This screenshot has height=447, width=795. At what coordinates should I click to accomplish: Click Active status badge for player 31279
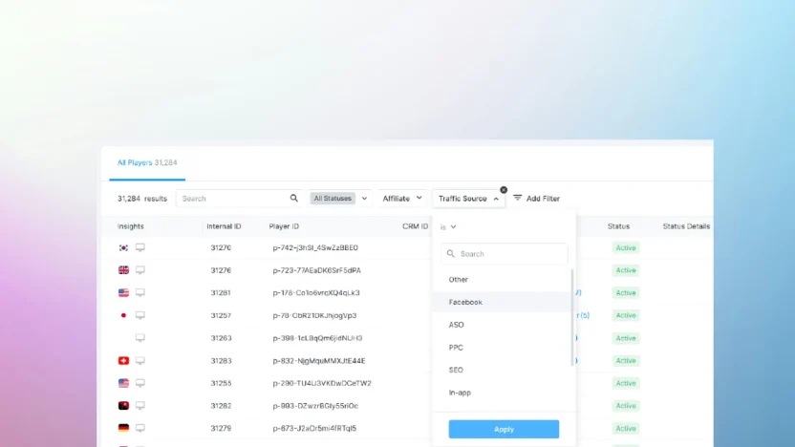[x=626, y=428]
